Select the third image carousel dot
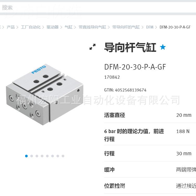196x196 pixels. (37, 156)
